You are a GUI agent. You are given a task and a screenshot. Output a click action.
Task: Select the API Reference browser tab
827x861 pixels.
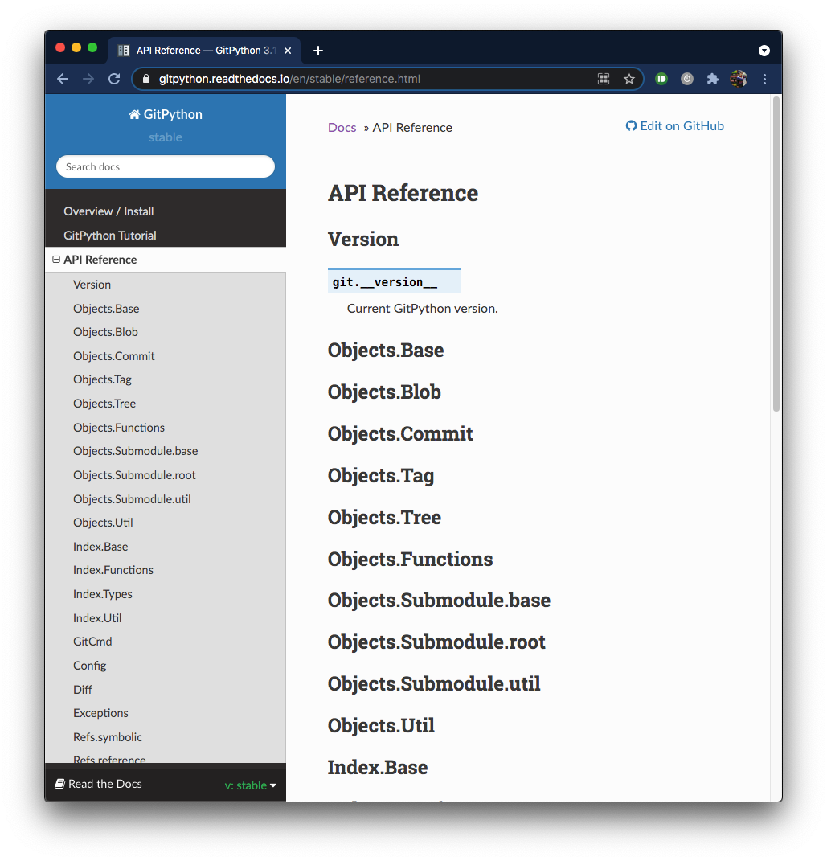click(204, 51)
